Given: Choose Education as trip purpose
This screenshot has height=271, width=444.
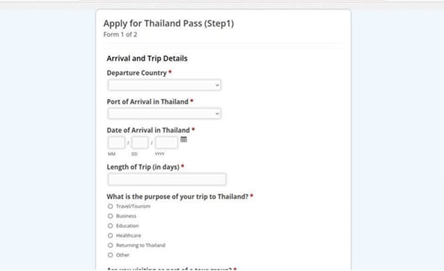Looking at the screenshot, I should point(110,225).
